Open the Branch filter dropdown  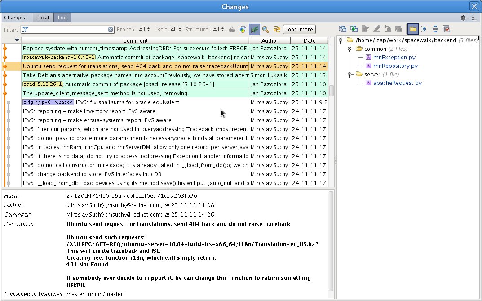144,30
